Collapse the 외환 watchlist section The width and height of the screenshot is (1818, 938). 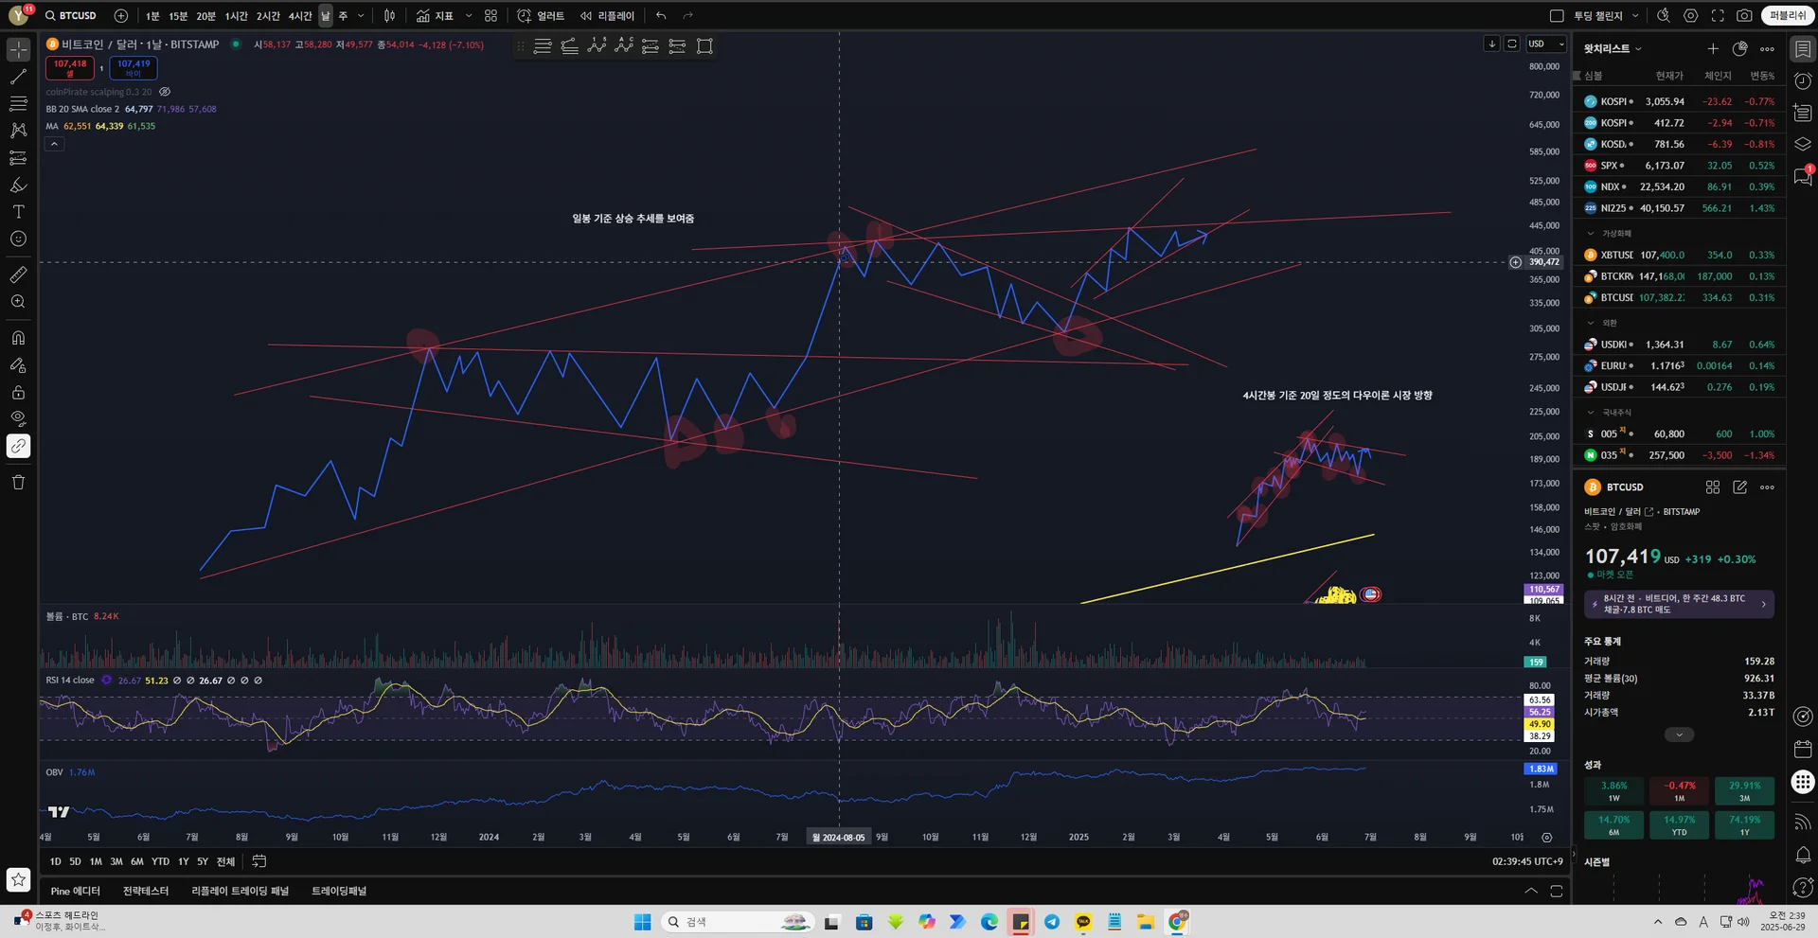[x=1591, y=323]
